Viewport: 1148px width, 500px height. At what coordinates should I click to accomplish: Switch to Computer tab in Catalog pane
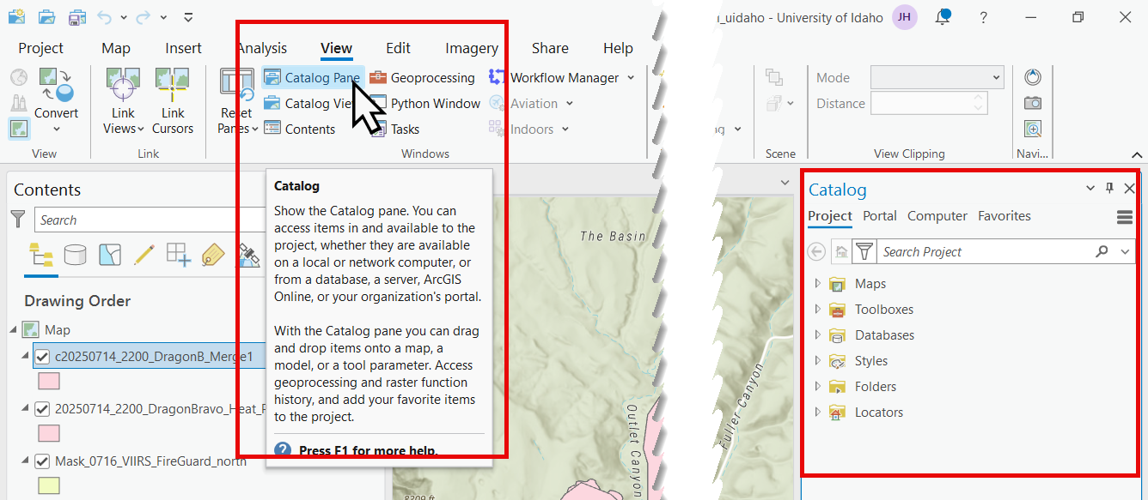pyautogui.click(x=937, y=216)
